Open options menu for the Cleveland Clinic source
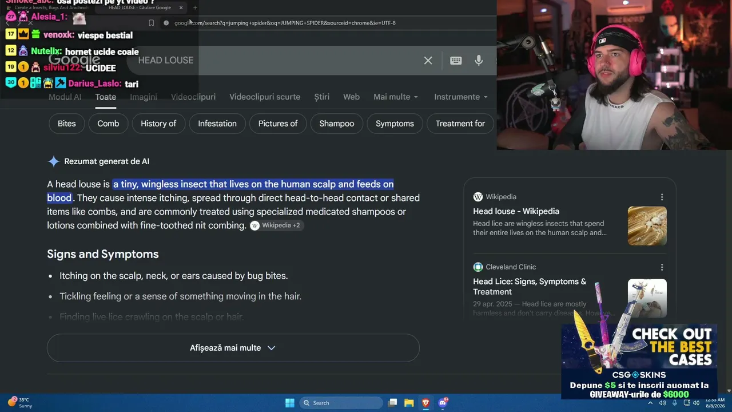The height and width of the screenshot is (412, 732). pos(662,267)
